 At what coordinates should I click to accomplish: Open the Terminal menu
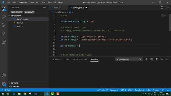[52, 2]
